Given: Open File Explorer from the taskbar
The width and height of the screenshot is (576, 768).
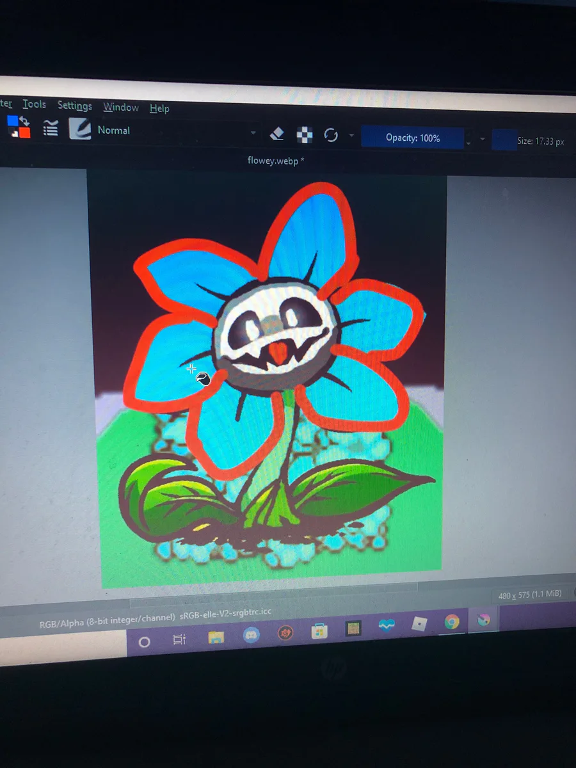Looking at the screenshot, I should [x=216, y=636].
